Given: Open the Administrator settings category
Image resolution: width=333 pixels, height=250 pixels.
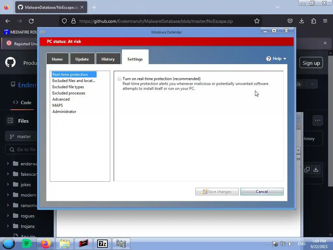Looking at the screenshot, I should click(x=64, y=111).
